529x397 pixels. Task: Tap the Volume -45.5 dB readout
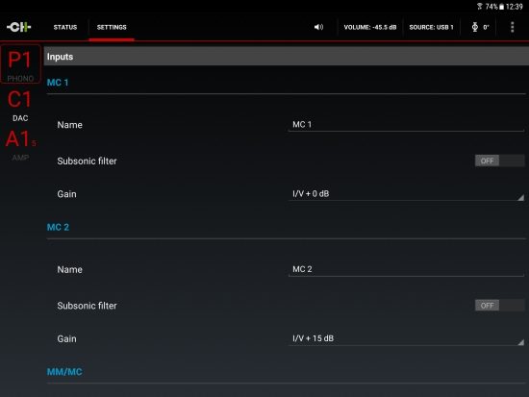click(x=370, y=27)
